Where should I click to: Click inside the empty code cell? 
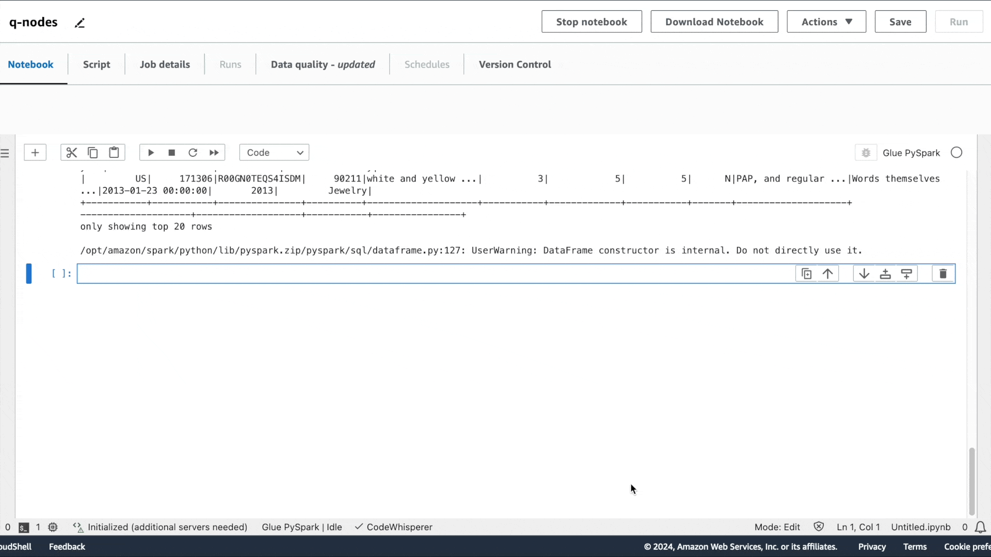pyautogui.click(x=434, y=274)
